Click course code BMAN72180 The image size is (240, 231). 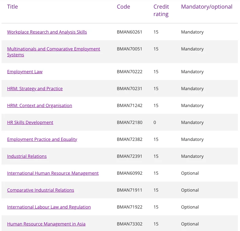coord(130,122)
